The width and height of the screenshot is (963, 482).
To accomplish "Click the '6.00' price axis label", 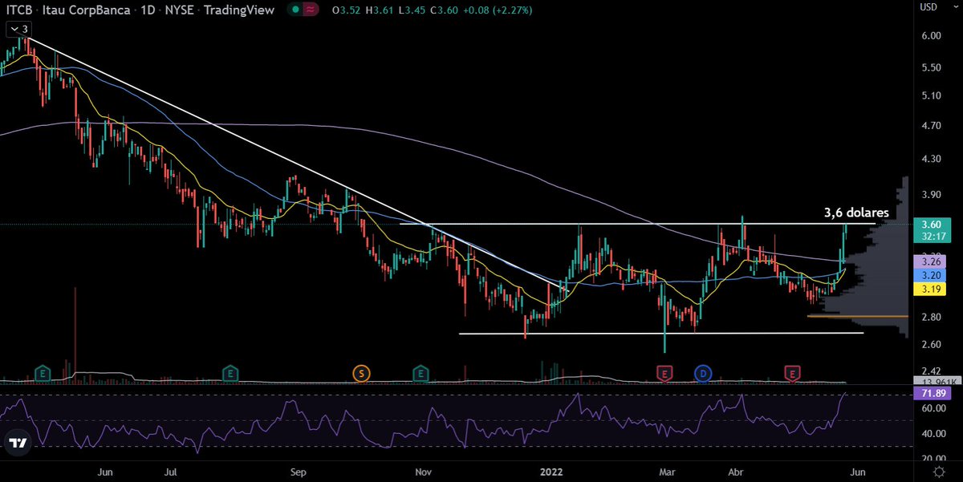I will (x=931, y=36).
